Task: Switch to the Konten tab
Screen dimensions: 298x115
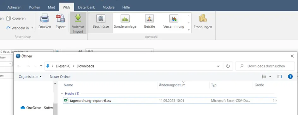Action: click(x=35, y=7)
